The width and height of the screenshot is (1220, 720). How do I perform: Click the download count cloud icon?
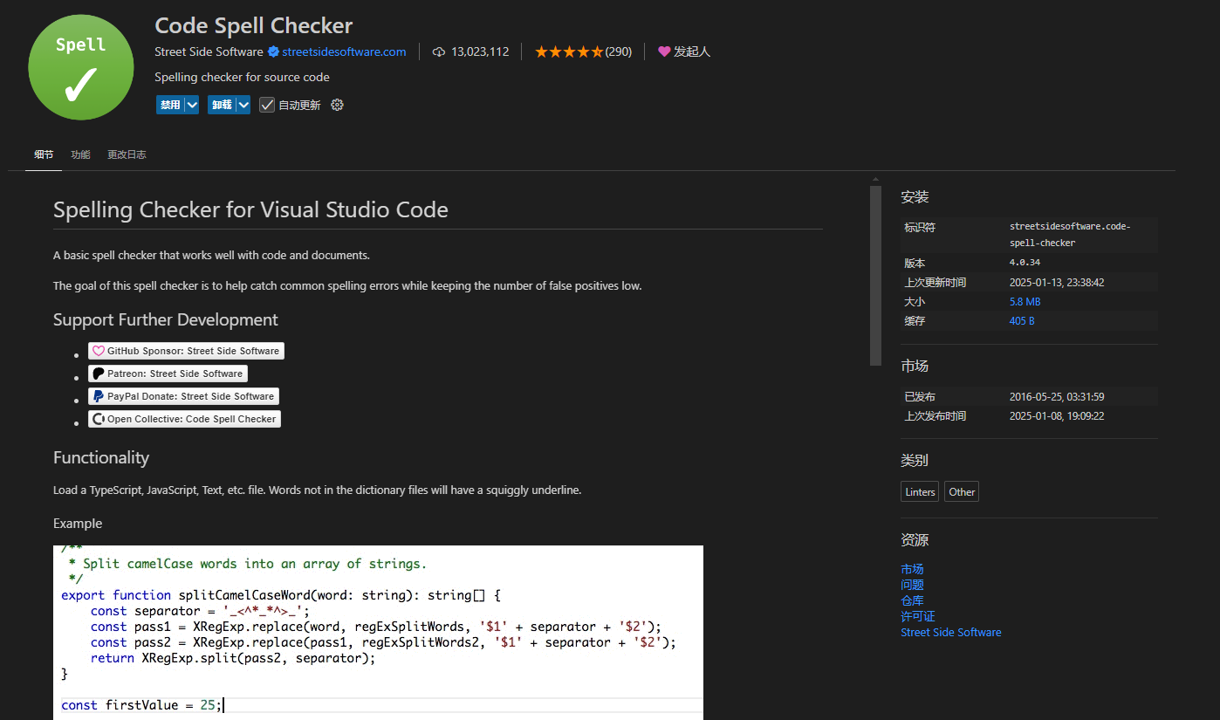pyautogui.click(x=439, y=51)
